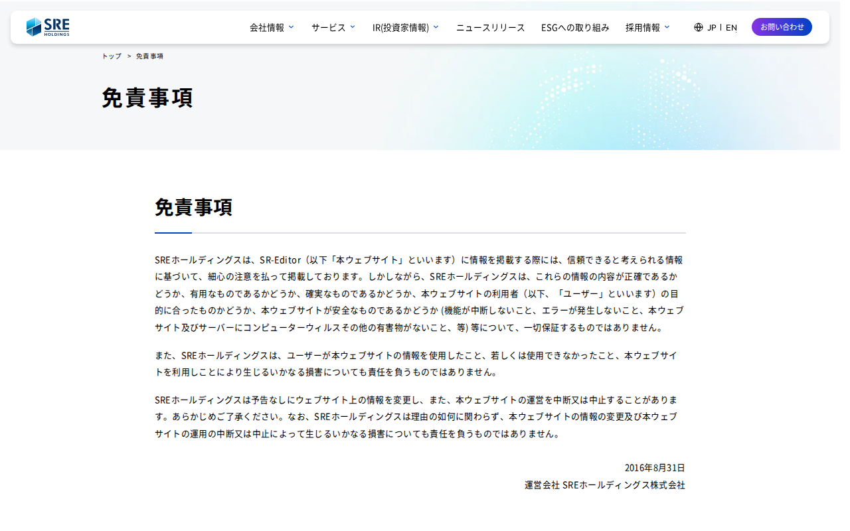Click the 免責事項 breadcrumb item

click(x=149, y=56)
